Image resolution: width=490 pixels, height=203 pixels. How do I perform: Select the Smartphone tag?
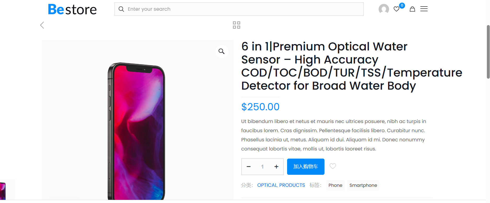363,185
